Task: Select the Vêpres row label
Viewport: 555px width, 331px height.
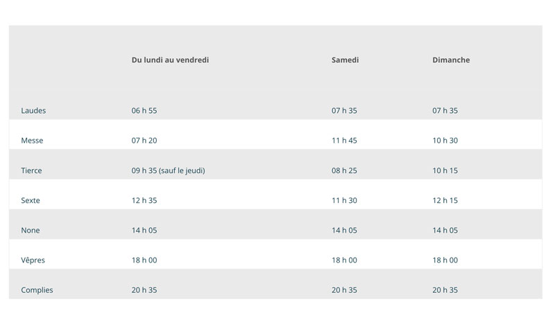Action: [33, 260]
